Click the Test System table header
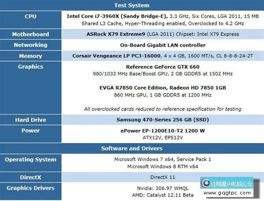Viewport: 264px width, 201px height. tap(132, 5)
